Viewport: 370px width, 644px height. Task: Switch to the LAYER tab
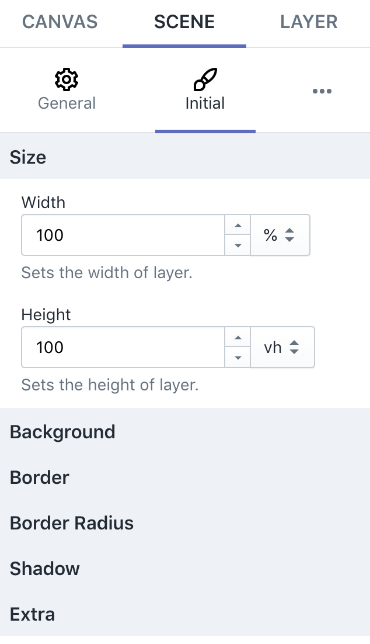point(309,23)
